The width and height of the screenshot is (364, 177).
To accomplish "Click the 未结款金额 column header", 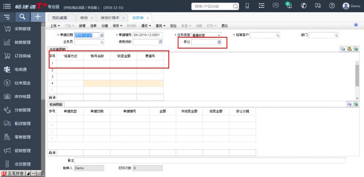I will pos(189,111).
